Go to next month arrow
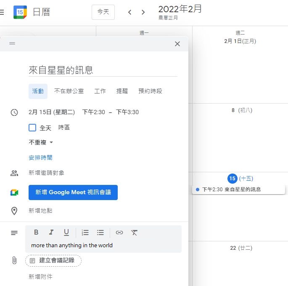 point(143,12)
